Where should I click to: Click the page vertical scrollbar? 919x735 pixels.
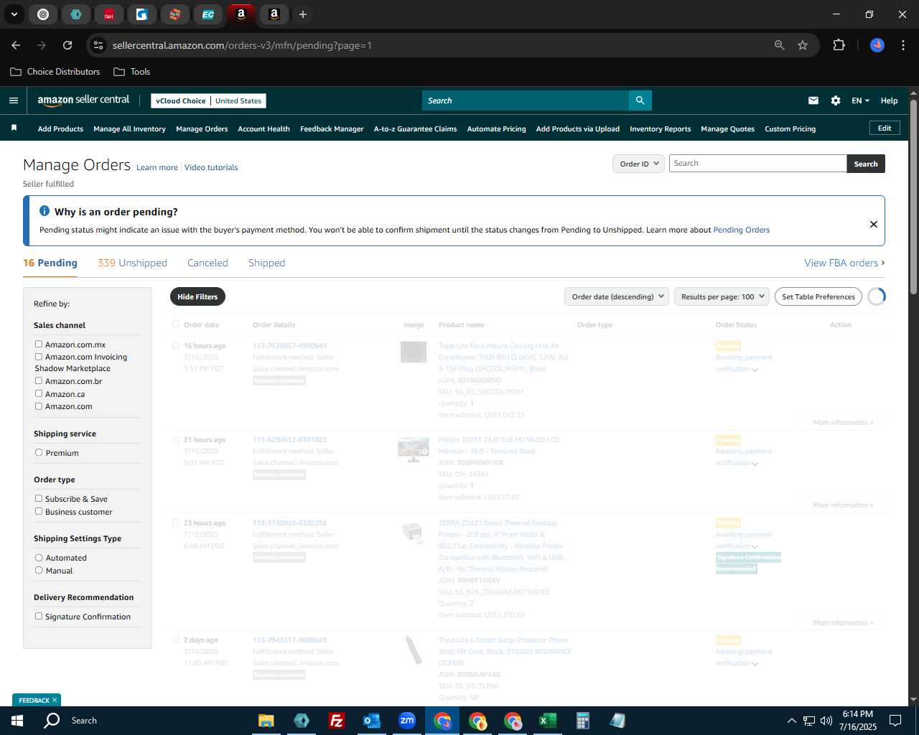[913, 197]
